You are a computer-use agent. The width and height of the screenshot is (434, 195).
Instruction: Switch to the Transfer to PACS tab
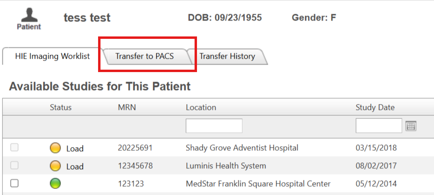tap(145, 56)
